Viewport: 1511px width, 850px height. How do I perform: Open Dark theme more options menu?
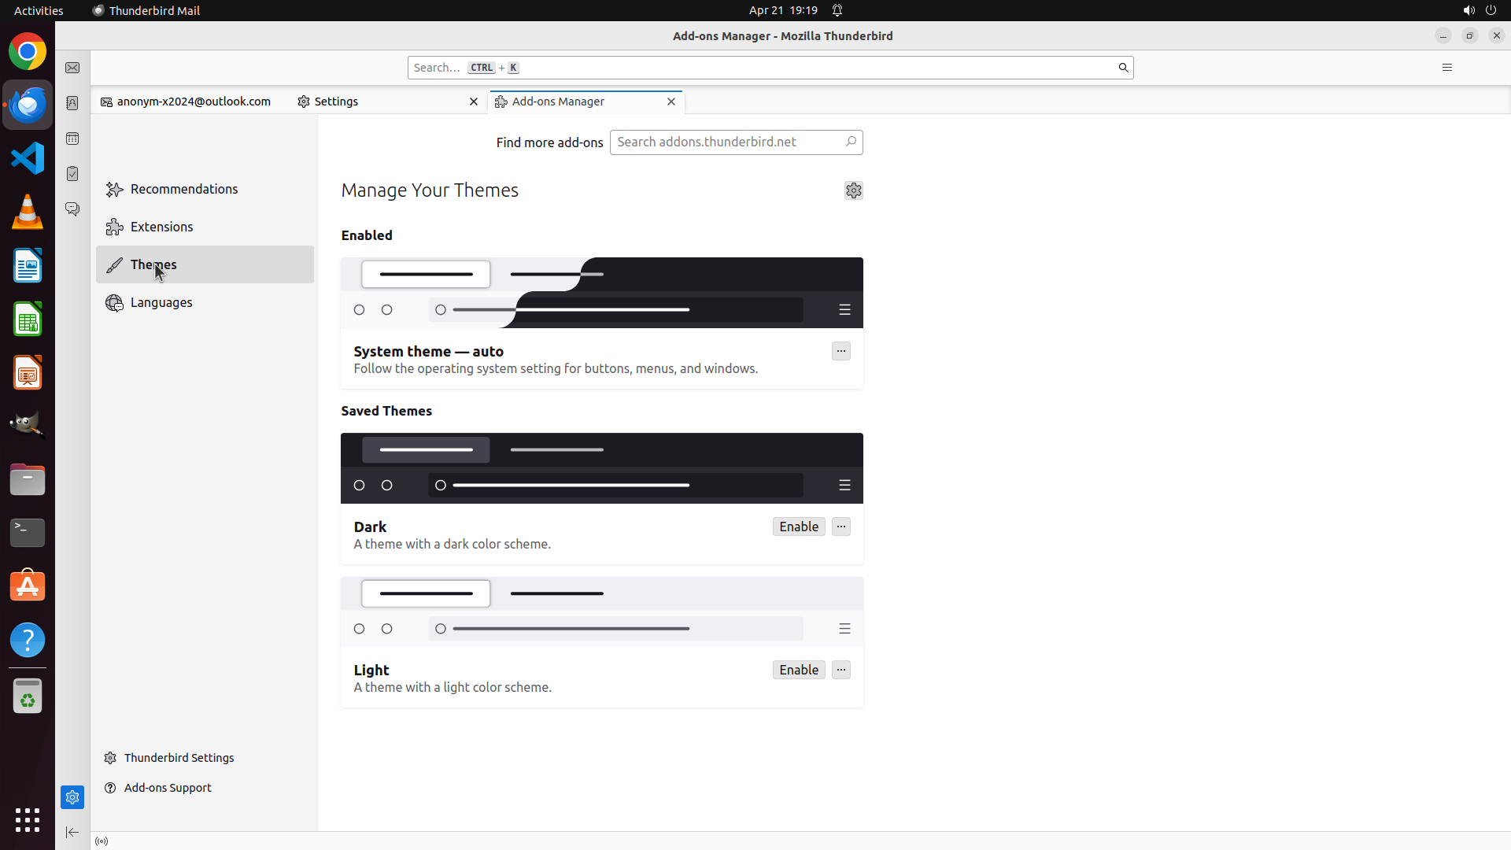click(841, 527)
